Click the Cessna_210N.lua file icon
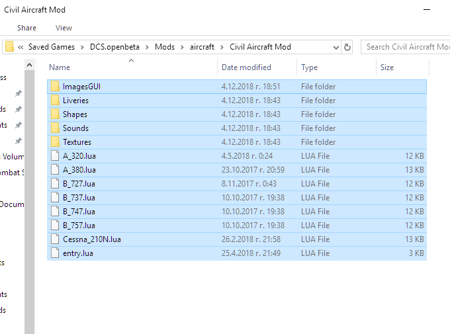The width and height of the screenshot is (450, 334). click(55, 239)
